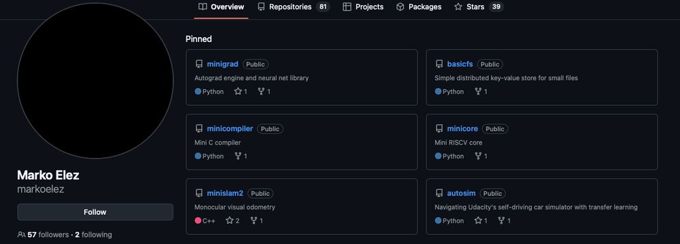Click the repo icon beside autosim
Image resolution: width=680 pixels, height=244 pixels.
(439, 193)
